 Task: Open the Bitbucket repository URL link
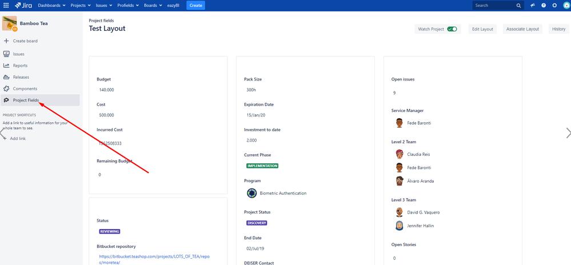(154, 259)
